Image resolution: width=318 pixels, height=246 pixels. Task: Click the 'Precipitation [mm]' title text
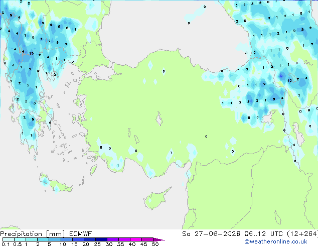33,234
